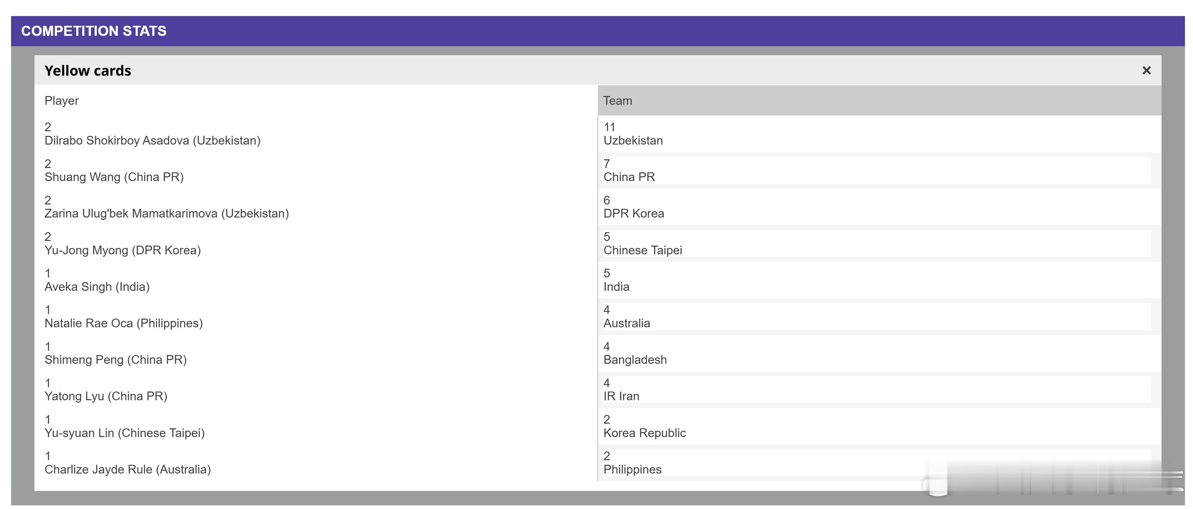Select Shuang Wang player entry
The width and height of the screenshot is (1193, 509).
(114, 177)
